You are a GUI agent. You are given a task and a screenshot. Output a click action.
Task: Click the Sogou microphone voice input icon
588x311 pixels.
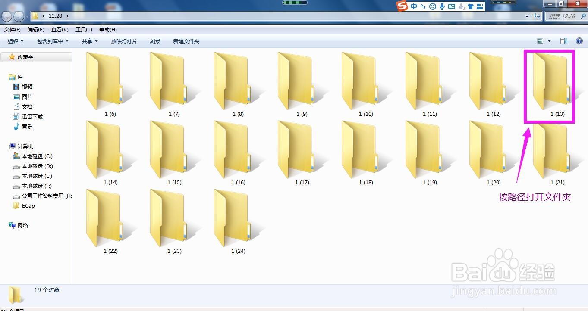click(442, 6)
